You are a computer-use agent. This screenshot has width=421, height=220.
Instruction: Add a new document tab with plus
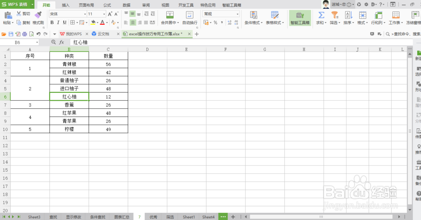click(197, 34)
